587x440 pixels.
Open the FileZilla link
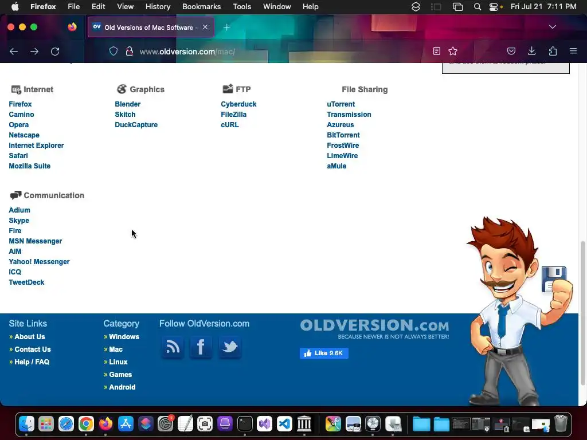click(234, 115)
